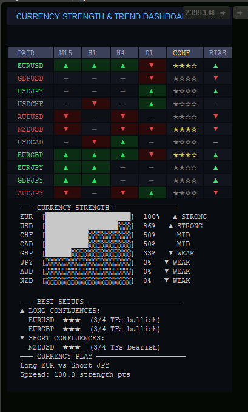Click the dashboard title header text
The image size is (248, 412).
(x=104, y=16)
